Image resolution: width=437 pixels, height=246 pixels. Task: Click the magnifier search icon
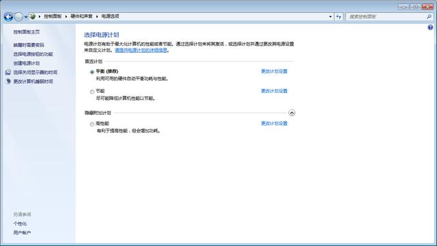429,16
